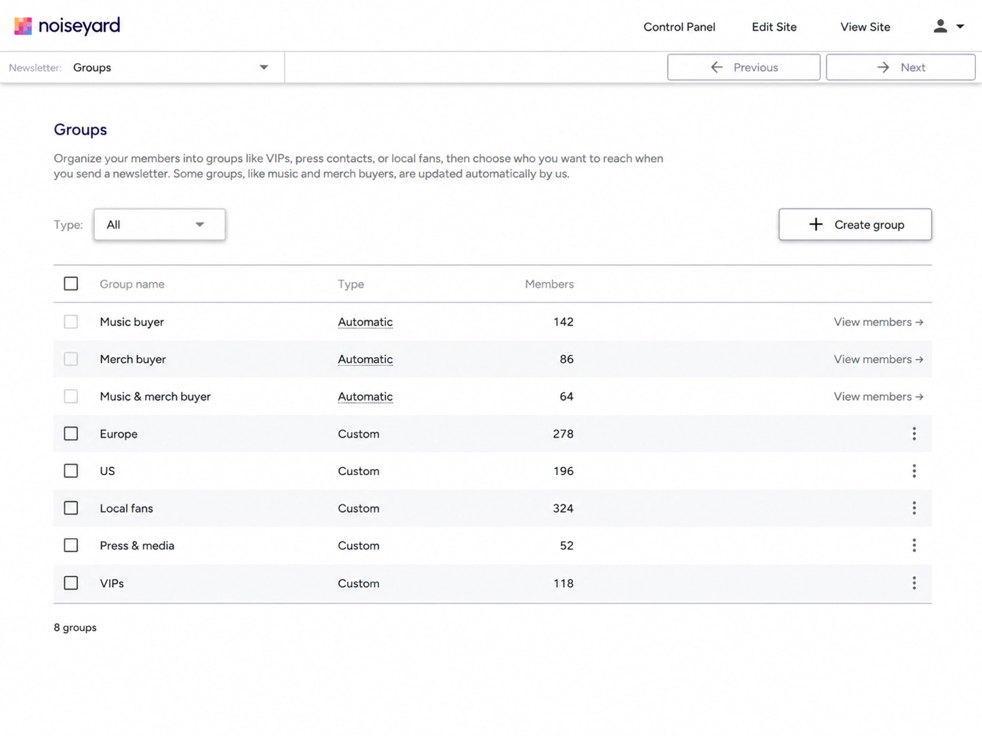This screenshot has height=736, width=982.
Task: Click Automatic type for Merch buyer
Action: [x=365, y=359]
